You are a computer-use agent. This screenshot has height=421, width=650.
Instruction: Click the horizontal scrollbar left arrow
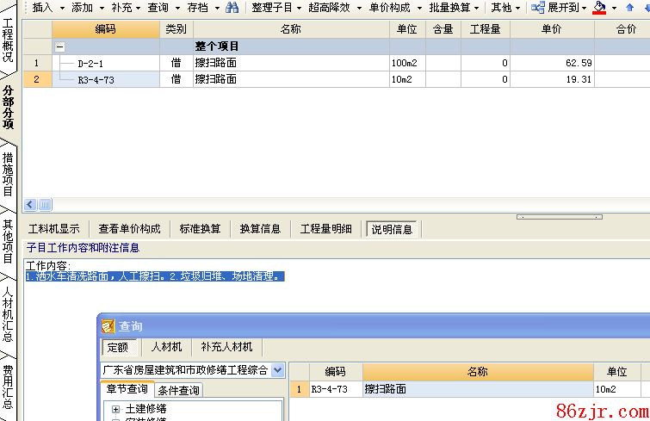(30, 204)
